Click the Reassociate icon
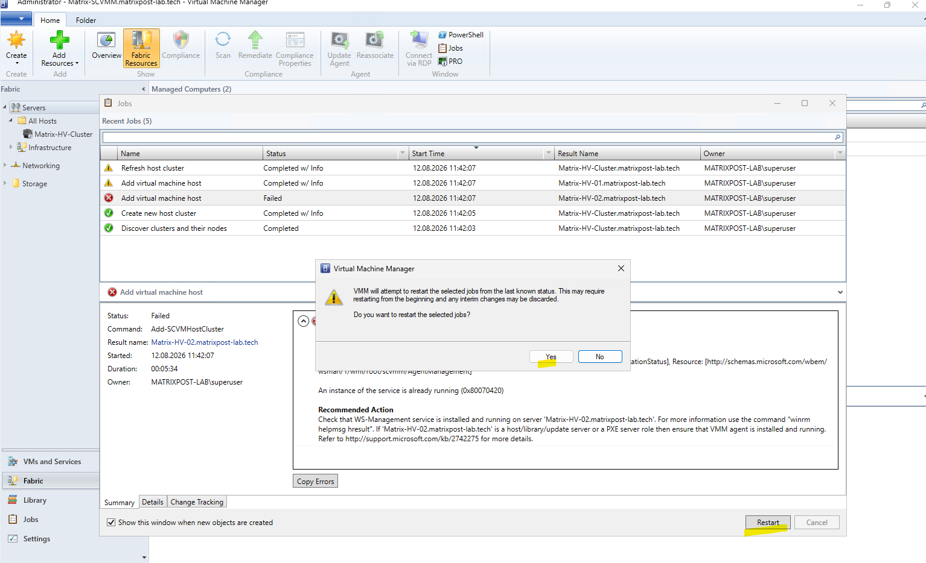This screenshot has width=926, height=563. point(375,40)
